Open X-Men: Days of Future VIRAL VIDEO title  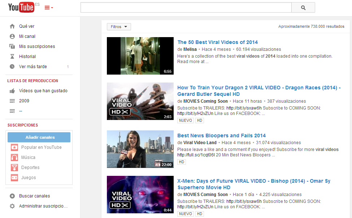point(254,184)
